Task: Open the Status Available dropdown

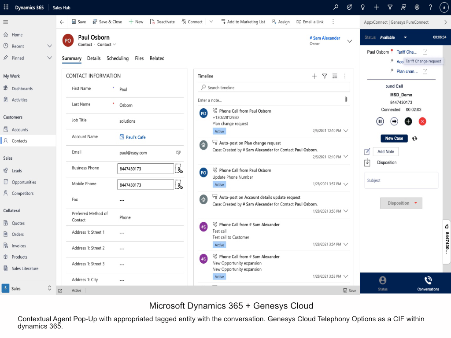Action: 405,37
